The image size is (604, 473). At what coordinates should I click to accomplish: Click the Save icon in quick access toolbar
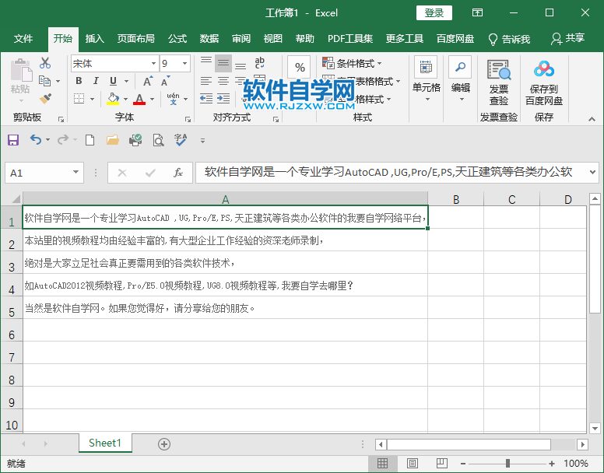pyautogui.click(x=12, y=140)
